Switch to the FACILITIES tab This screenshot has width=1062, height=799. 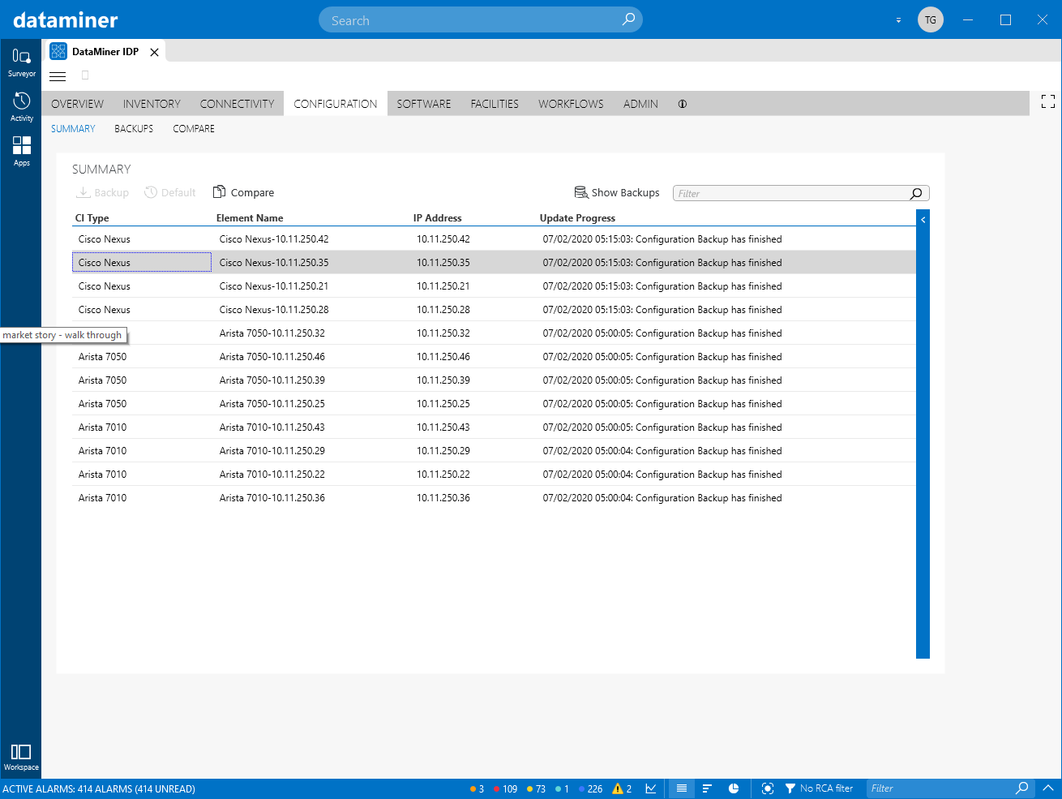(495, 104)
